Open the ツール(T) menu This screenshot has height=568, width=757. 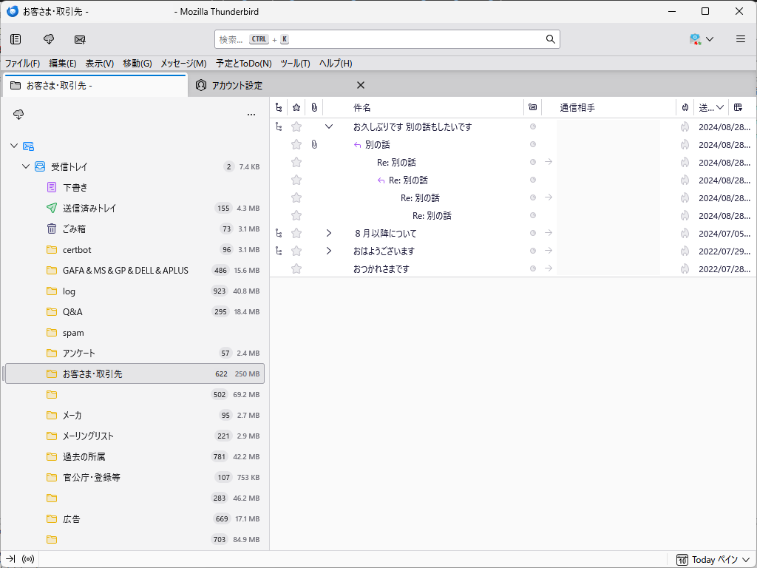[x=295, y=64]
